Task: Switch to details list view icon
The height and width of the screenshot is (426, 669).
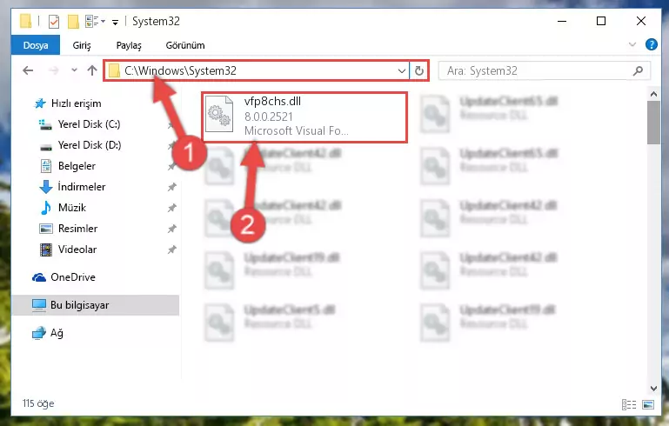Action: coord(629,403)
